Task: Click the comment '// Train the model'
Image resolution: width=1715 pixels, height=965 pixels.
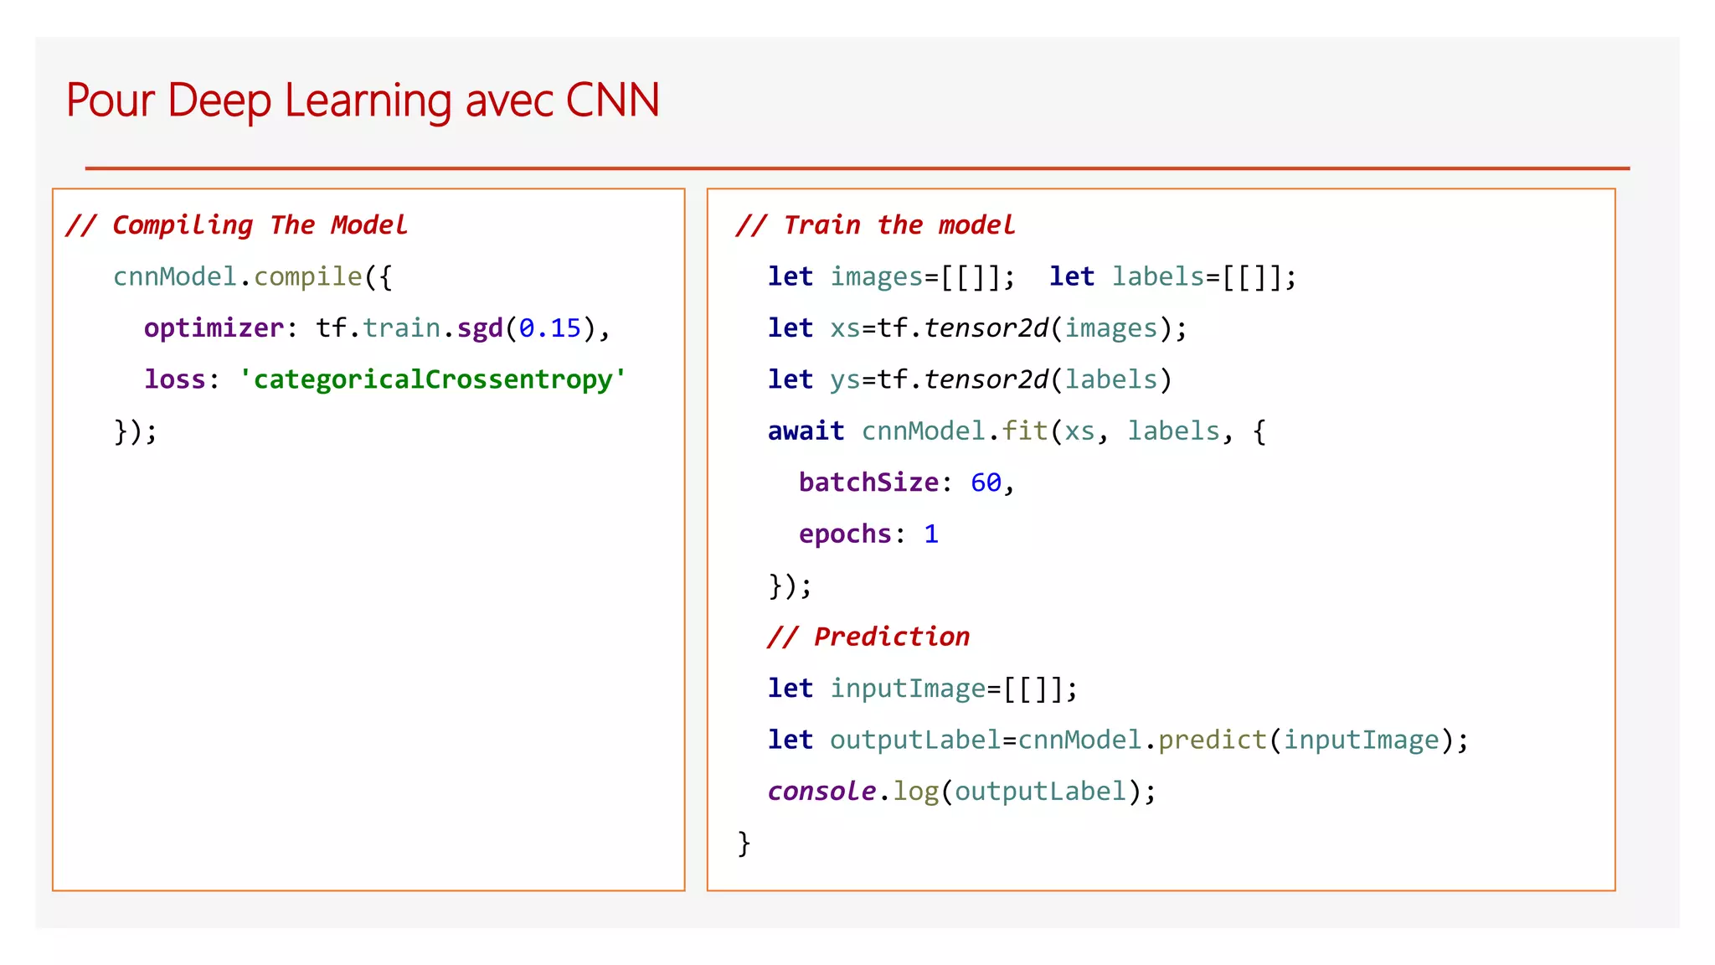Action: pos(875,225)
